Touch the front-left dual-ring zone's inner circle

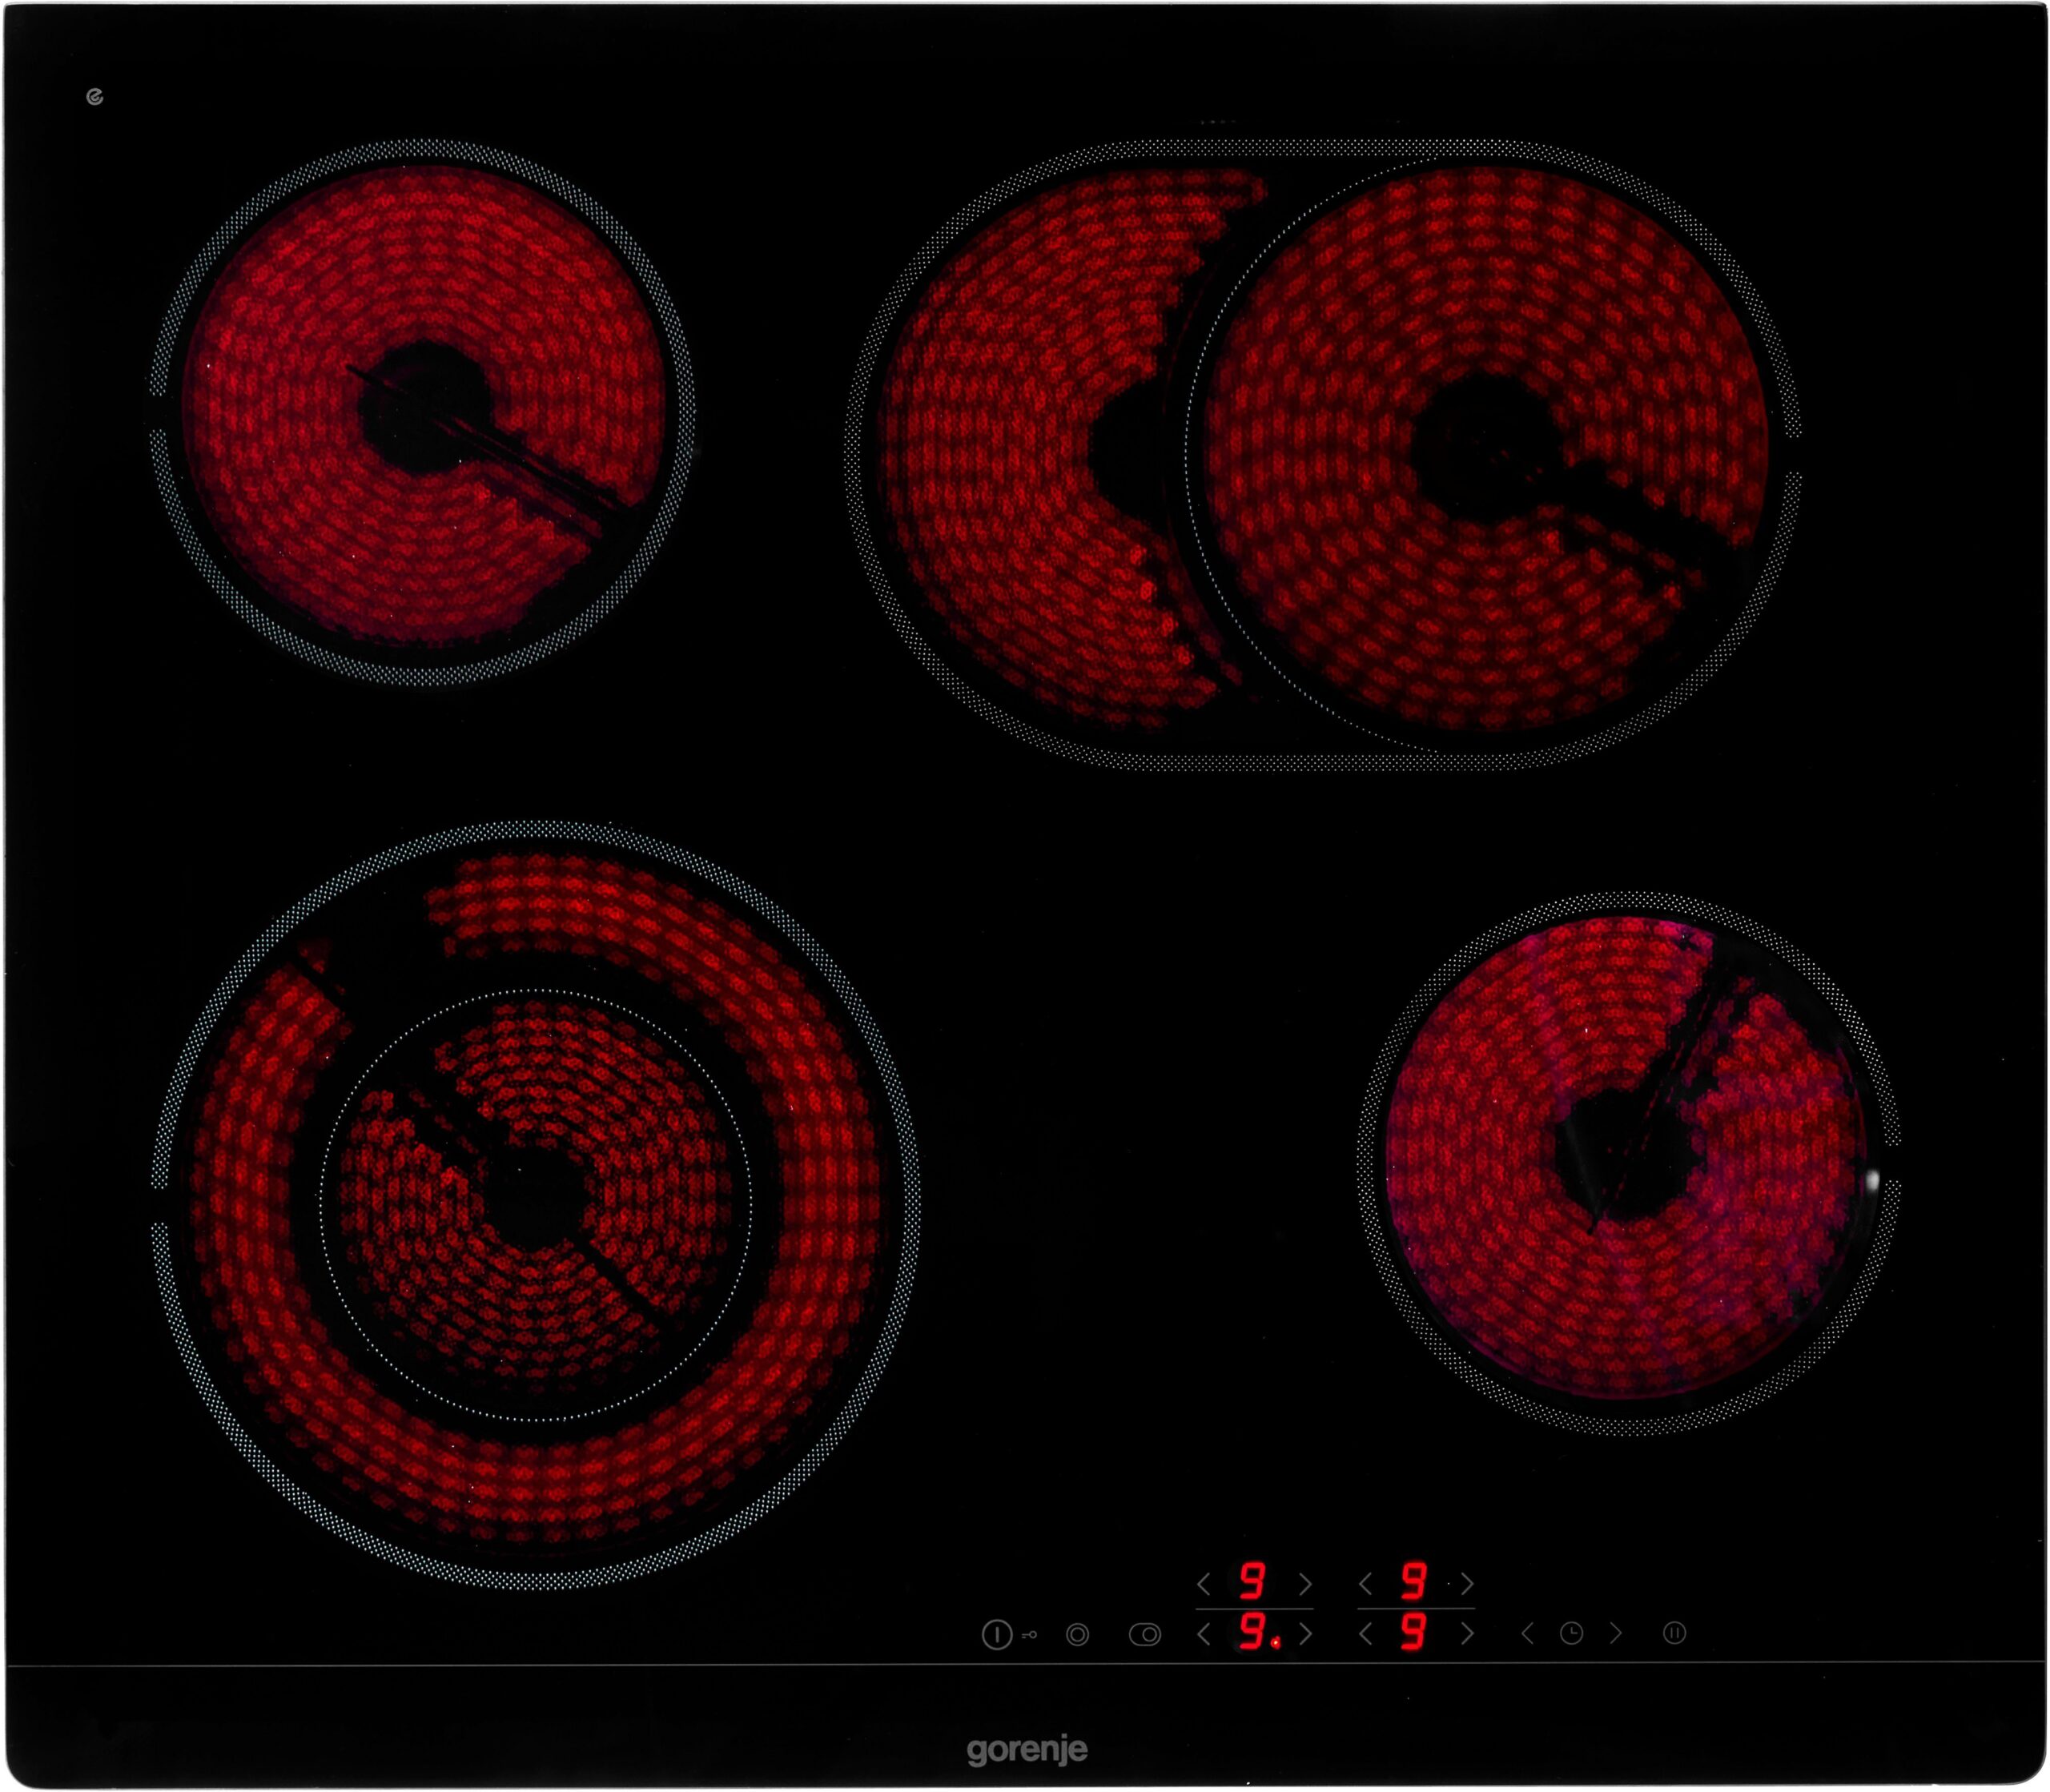point(535,1205)
